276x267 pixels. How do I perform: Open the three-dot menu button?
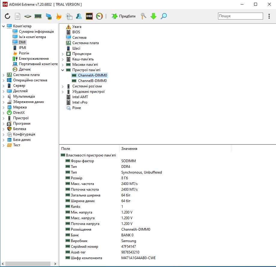tap(269, 16)
